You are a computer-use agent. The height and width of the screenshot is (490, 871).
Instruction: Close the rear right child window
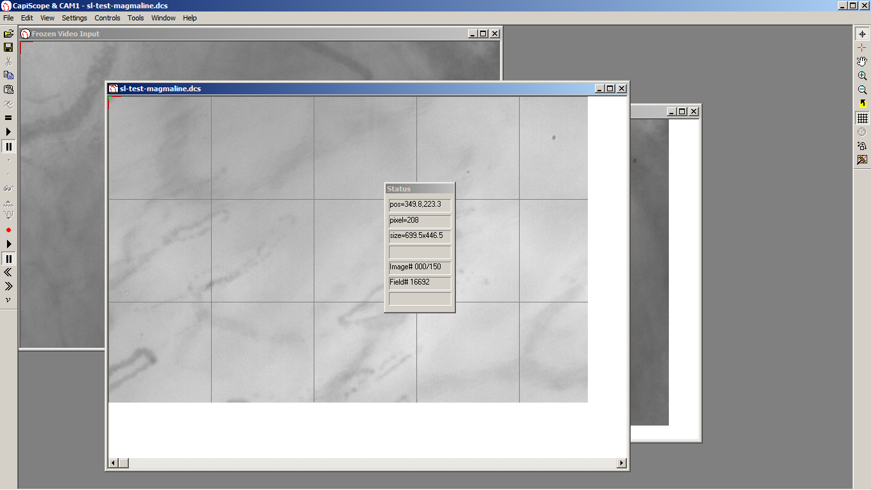(x=694, y=112)
